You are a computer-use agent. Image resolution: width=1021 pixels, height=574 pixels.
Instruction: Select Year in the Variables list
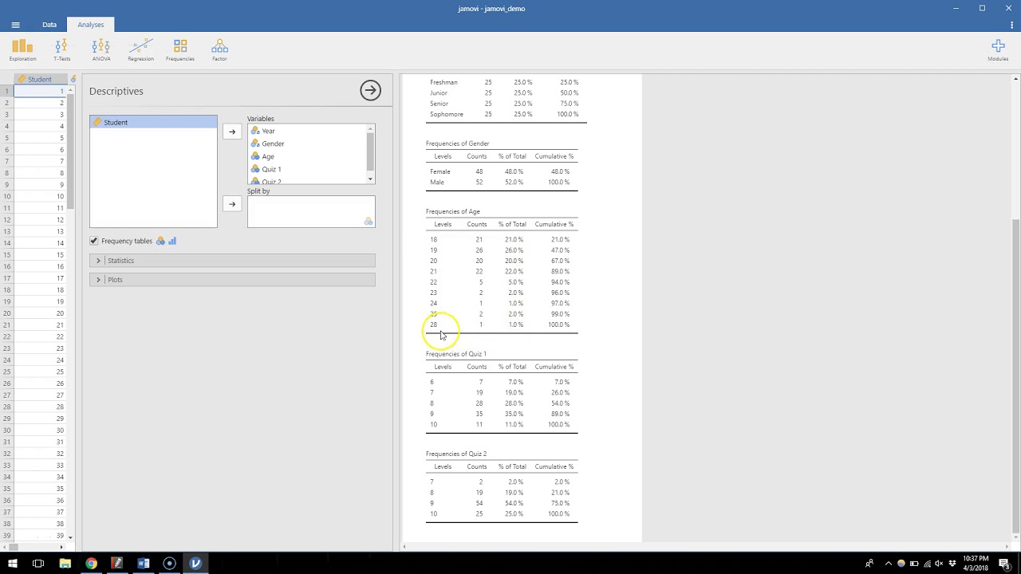(307, 131)
